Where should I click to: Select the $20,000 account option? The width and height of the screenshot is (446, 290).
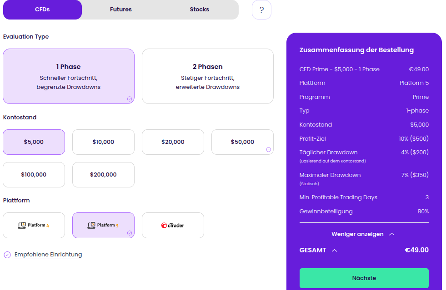173,142
